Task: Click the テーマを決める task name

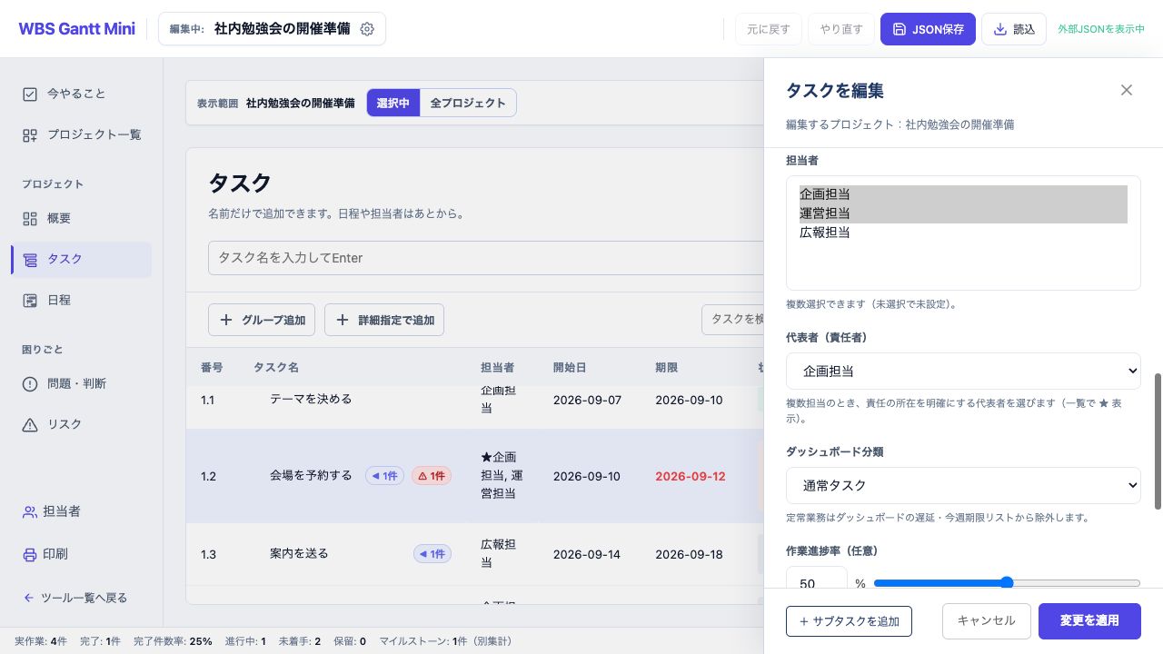Action: 311,399
